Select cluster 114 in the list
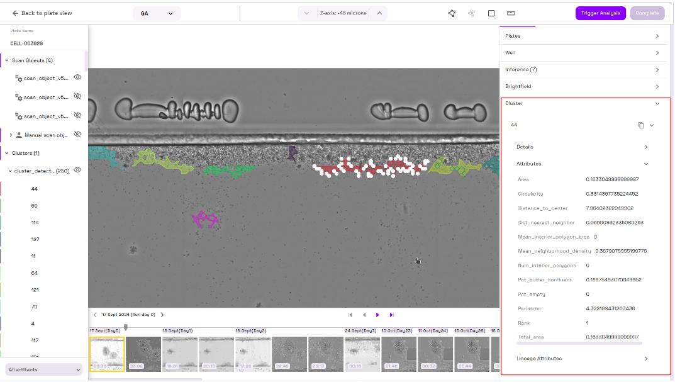Screen dimensions: 675x382 35,223
